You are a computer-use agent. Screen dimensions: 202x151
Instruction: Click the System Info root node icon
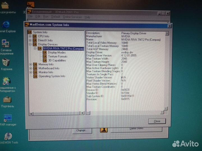pyautogui.click(x=30, y=32)
